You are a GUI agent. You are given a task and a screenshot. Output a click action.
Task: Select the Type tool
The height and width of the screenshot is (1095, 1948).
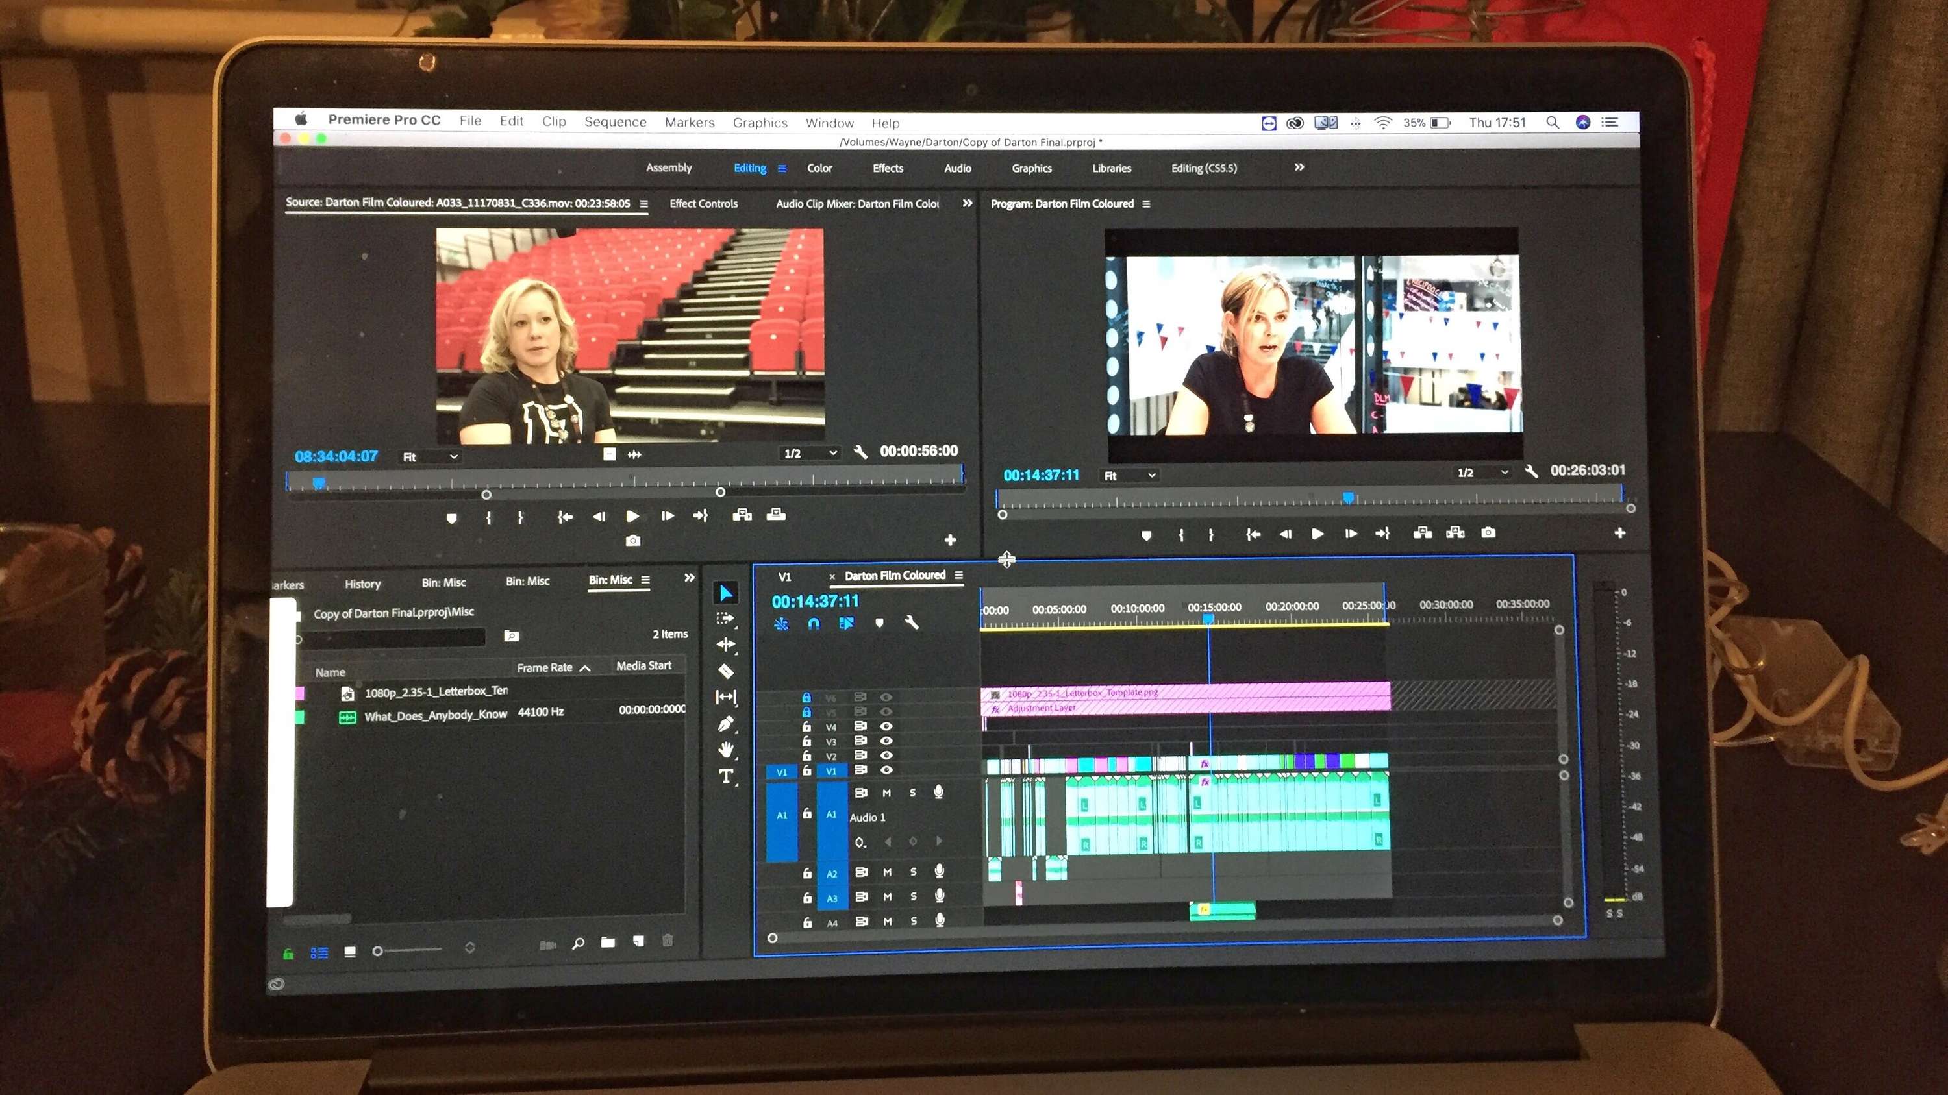726,776
